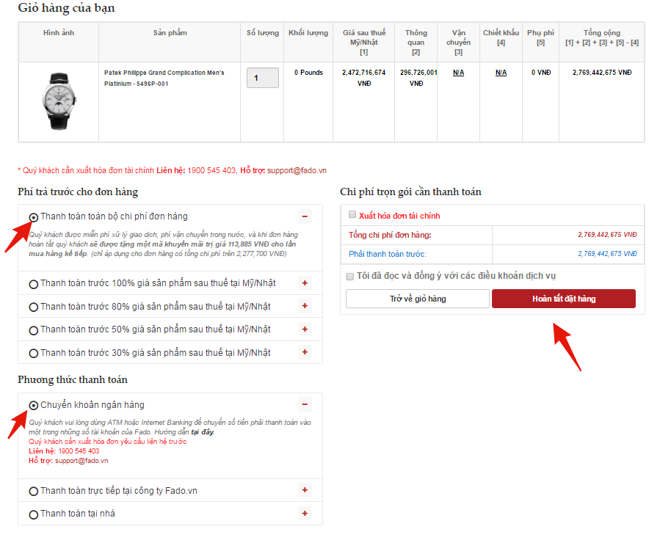The height and width of the screenshot is (543, 649).
Task: Open the N/A discount link
Action: click(501, 73)
